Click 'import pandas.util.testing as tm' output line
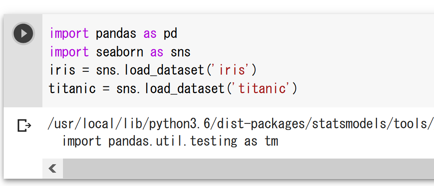Image resolution: width=434 pixels, height=186 pixels. coord(170,141)
